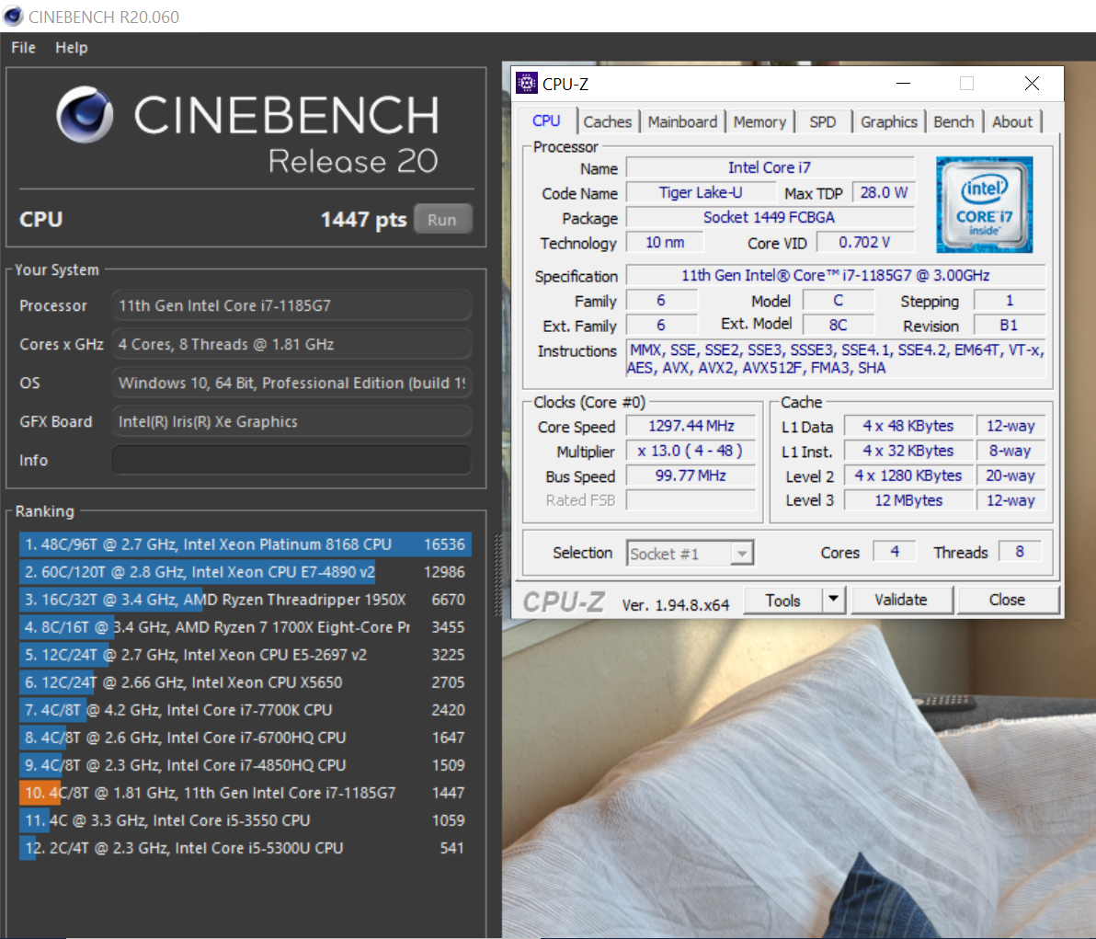The image size is (1096, 939).
Task: Open the Graphics tab
Action: pos(888,121)
